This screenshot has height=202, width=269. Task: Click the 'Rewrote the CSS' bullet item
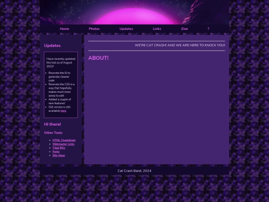click(61, 90)
